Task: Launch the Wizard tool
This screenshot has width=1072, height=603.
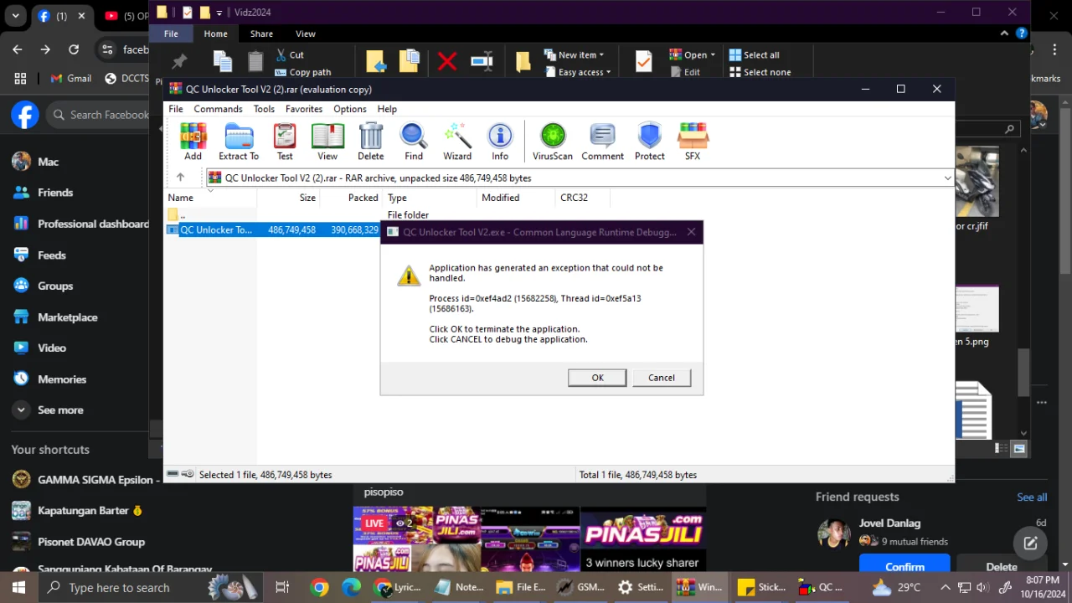Action: (x=457, y=142)
